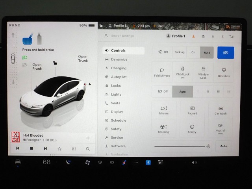Screen dimensions: 252x189
Task: Open the Schedule settings menu
Action: click(118, 120)
